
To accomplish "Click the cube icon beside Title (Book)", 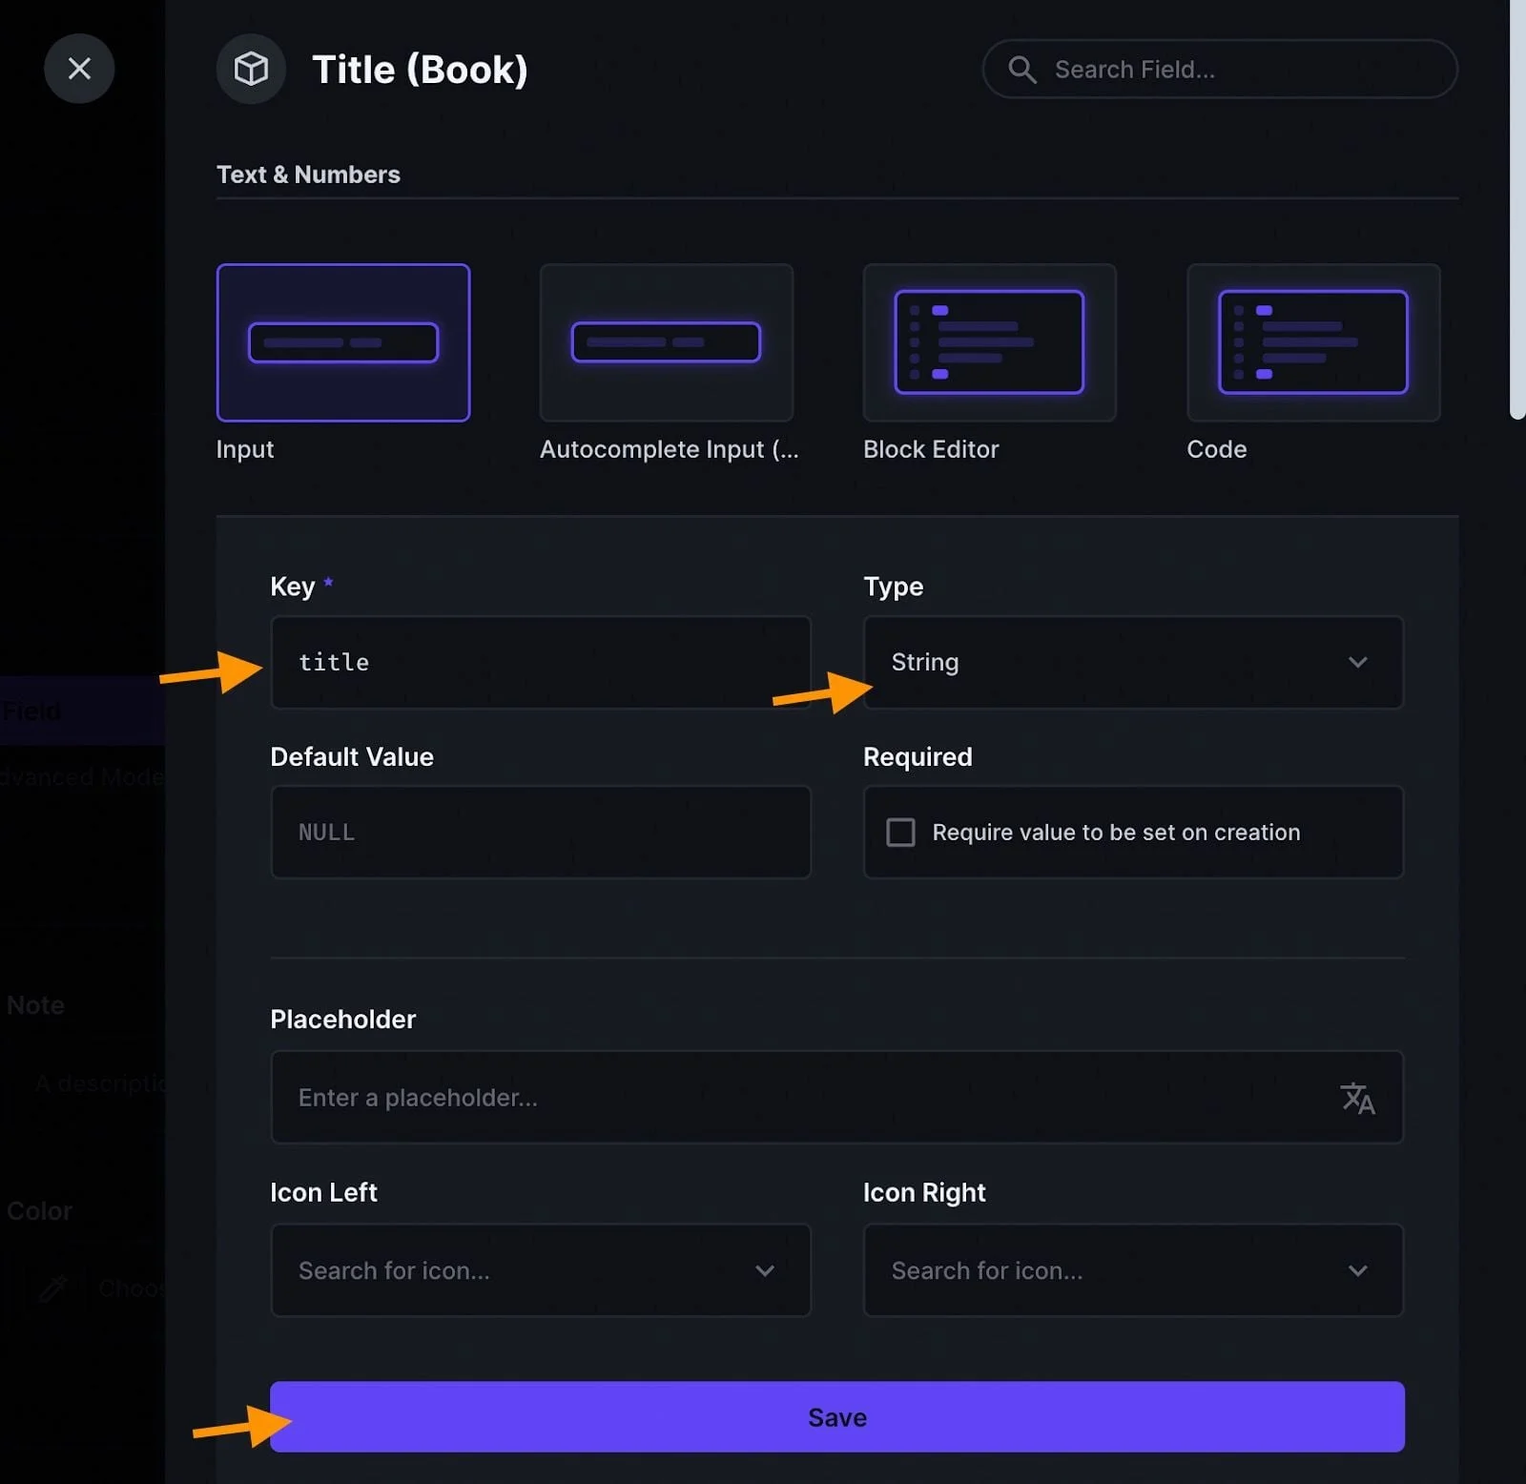I will 251,69.
